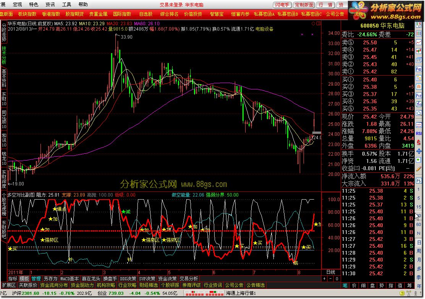Select the 筹 tab under tick list
The height and width of the screenshot is (299, 425).
[409, 286]
